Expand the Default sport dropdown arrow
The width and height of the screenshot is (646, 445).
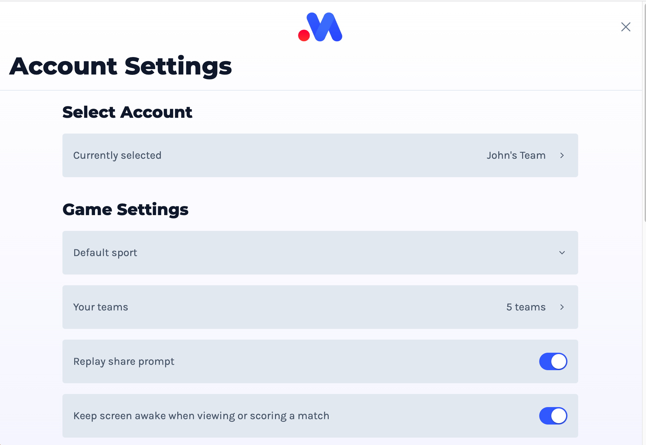pyautogui.click(x=562, y=253)
